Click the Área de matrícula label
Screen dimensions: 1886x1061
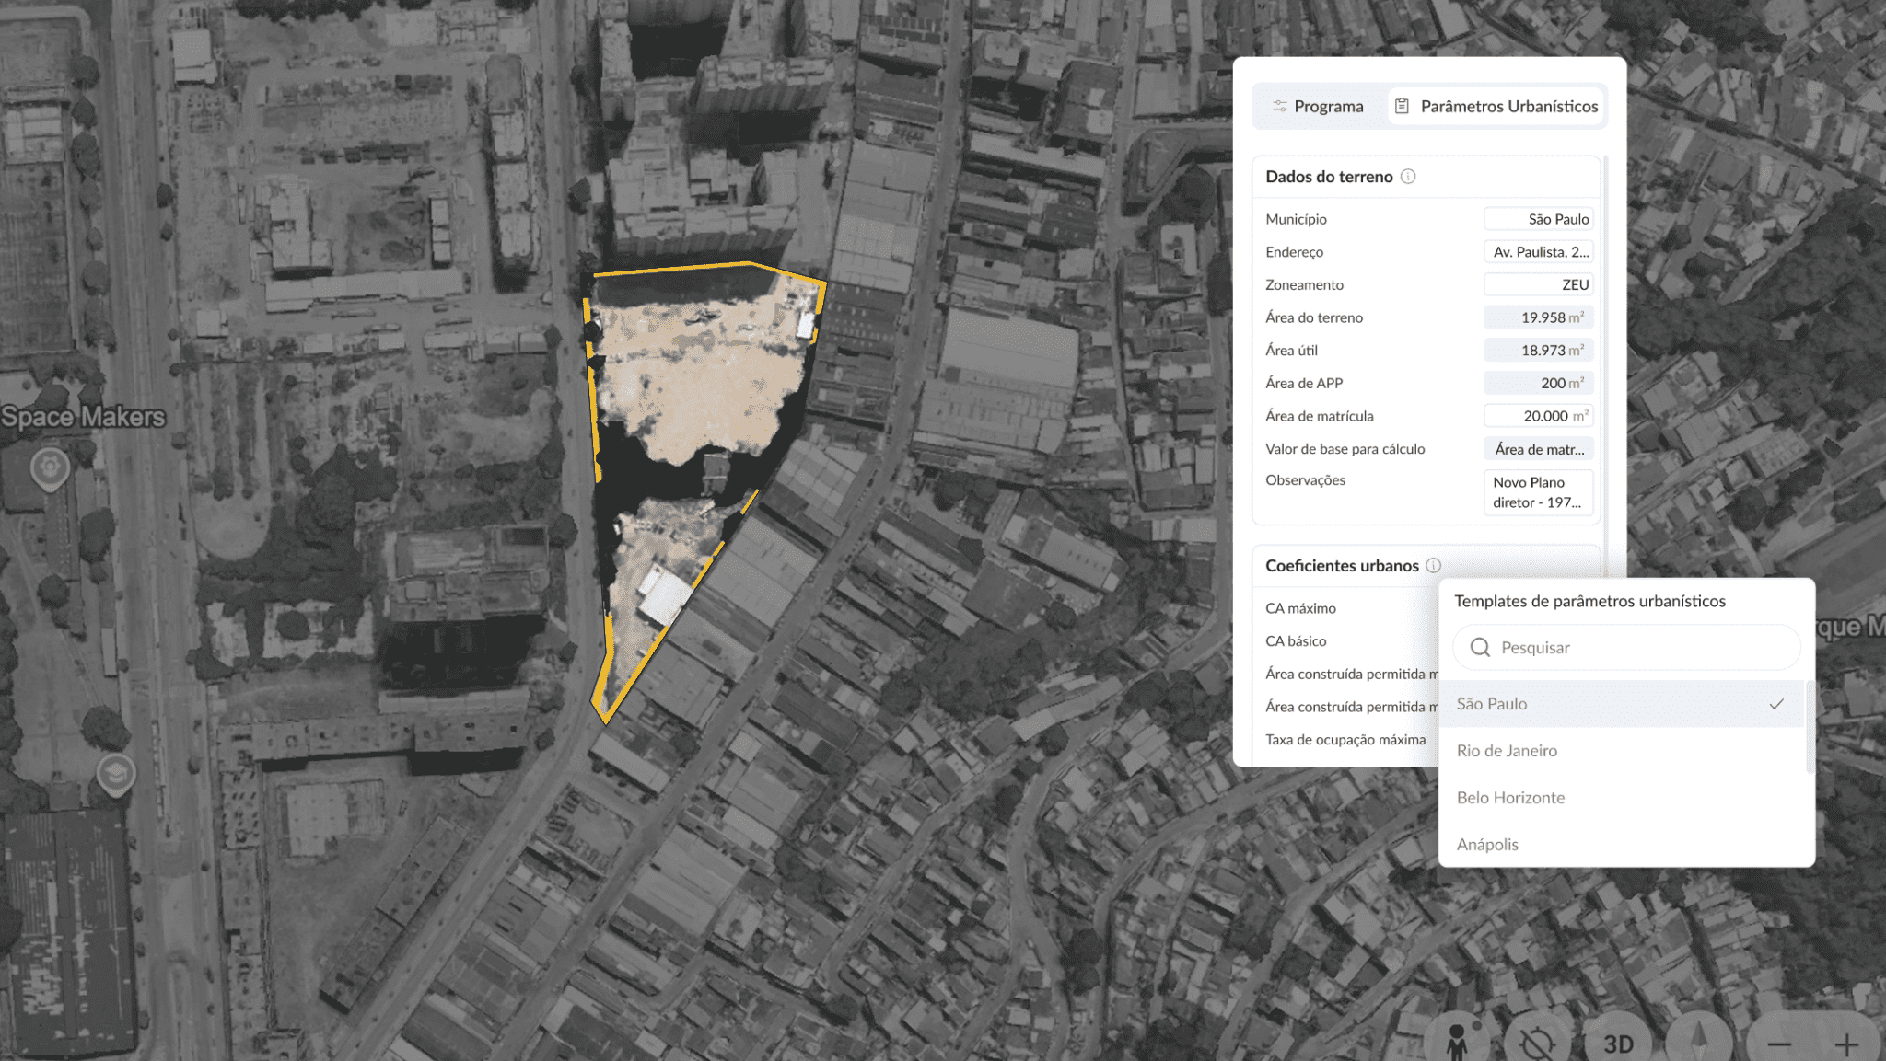coord(1320,416)
